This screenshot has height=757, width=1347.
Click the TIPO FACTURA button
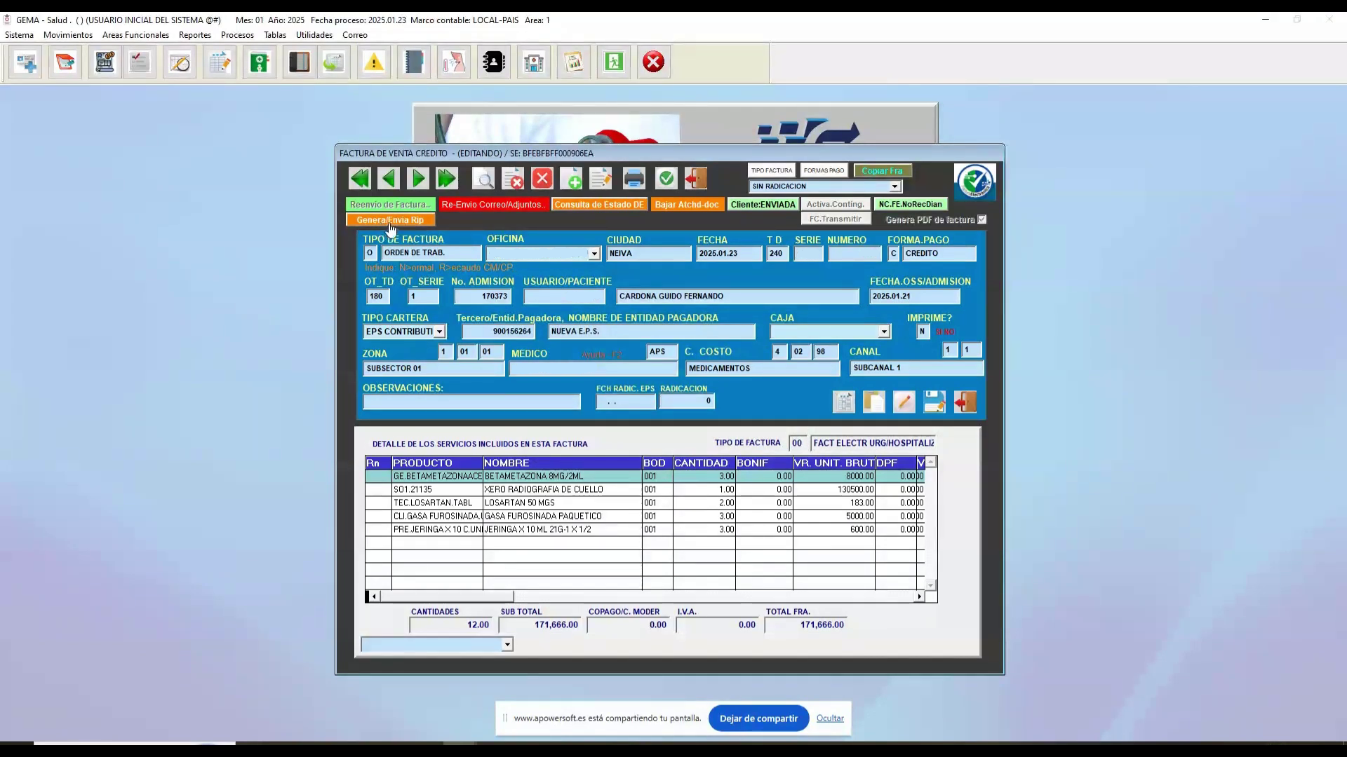click(772, 171)
